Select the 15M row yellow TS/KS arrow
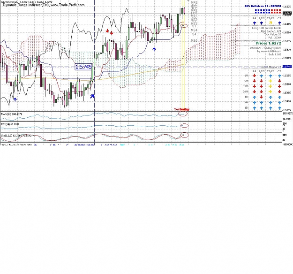This screenshot has width=293, height=274. click(x=270, y=86)
